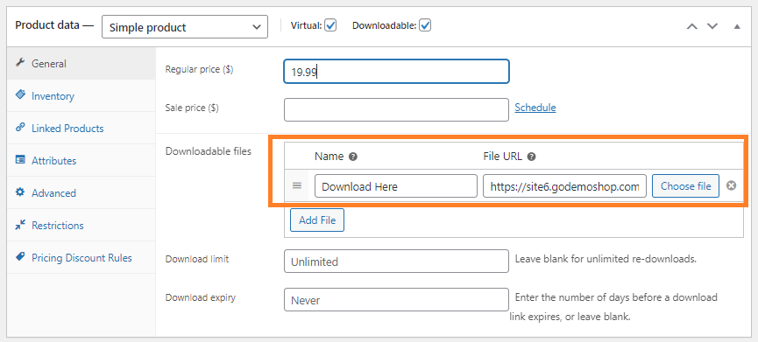This screenshot has height=342, width=758.
Task: Click the Pricing Discount Rules tag icon
Action: coord(20,256)
